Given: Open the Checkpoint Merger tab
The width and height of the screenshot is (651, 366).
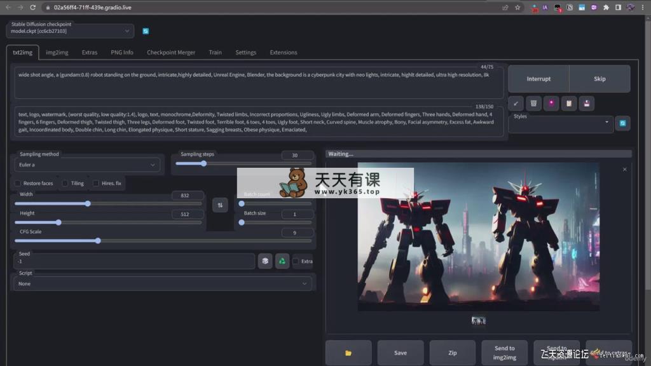Looking at the screenshot, I should (171, 52).
